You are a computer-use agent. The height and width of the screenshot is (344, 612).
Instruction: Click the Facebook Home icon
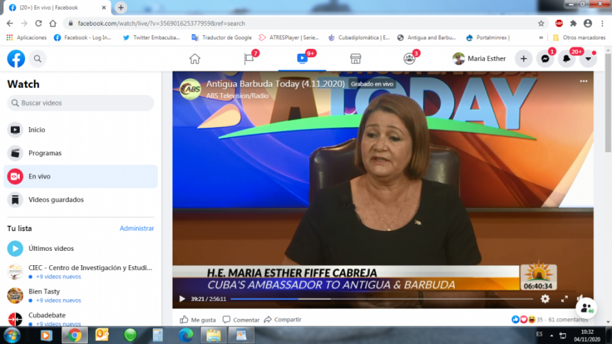(x=194, y=58)
